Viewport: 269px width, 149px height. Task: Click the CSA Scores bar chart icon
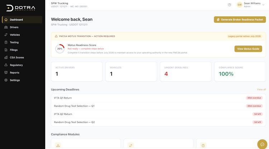click(6, 57)
